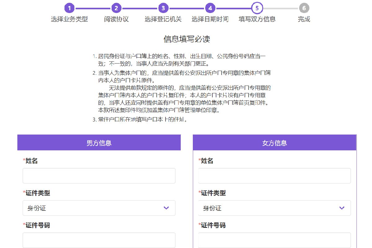Click the 男方信息 purple header

coord(99,143)
